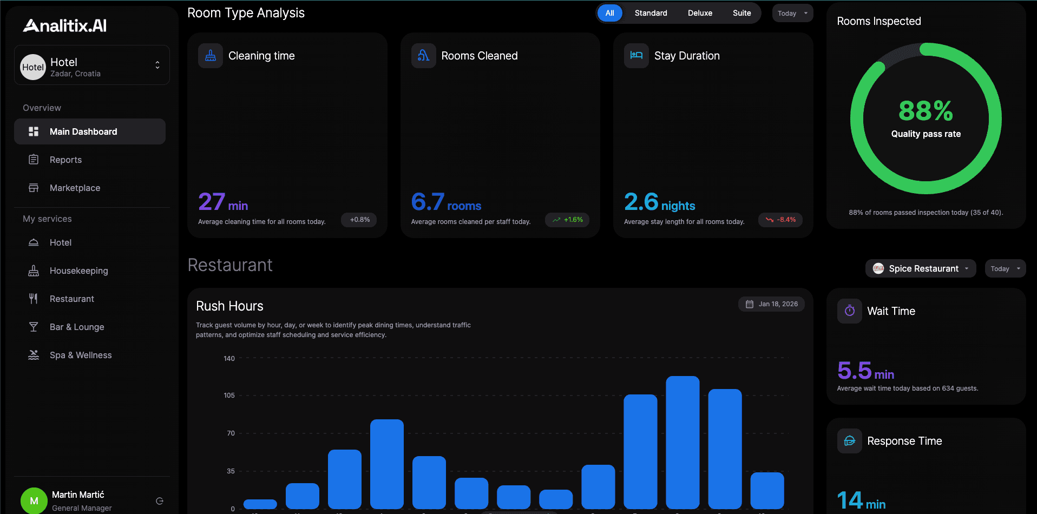Open Reports in the sidebar
Screen dimensions: 1037x514
(65, 160)
